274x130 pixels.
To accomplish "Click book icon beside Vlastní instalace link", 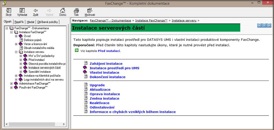I will pos(85,72).
